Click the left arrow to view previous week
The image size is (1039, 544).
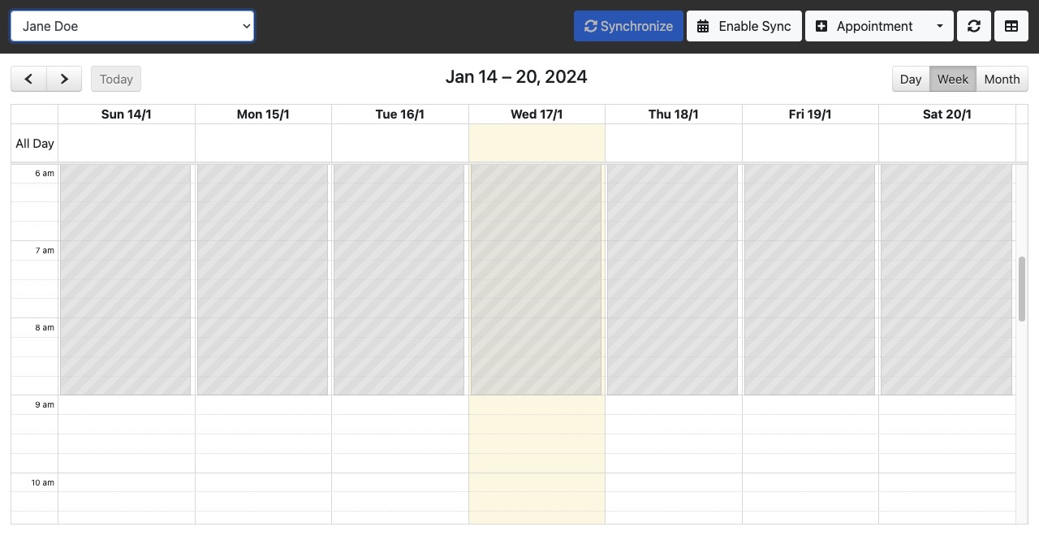(x=28, y=79)
